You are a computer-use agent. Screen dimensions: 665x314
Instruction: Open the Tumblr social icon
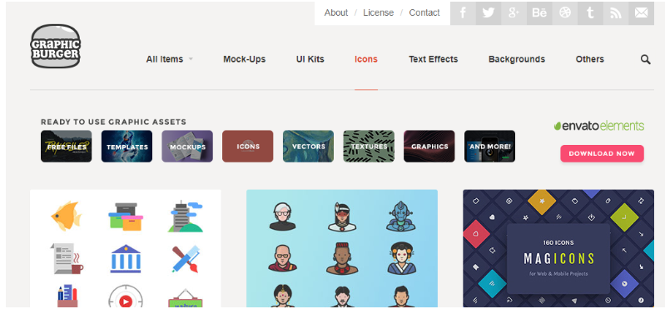(590, 12)
